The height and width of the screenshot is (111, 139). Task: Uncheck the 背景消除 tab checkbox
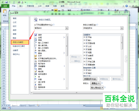(x=87, y=65)
